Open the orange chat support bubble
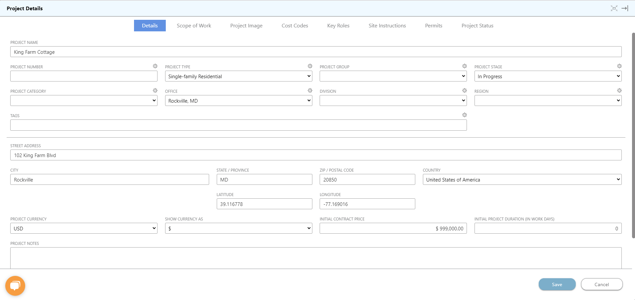 [15, 285]
